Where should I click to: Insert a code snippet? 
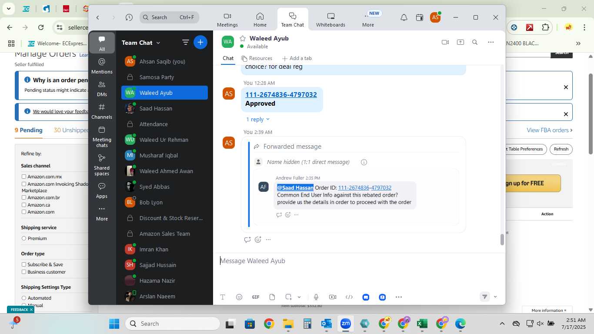(349, 297)
